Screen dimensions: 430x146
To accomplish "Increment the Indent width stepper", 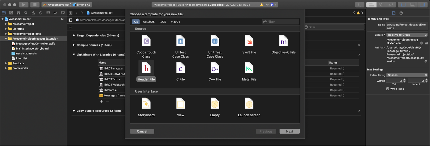I will coord(427,80).
